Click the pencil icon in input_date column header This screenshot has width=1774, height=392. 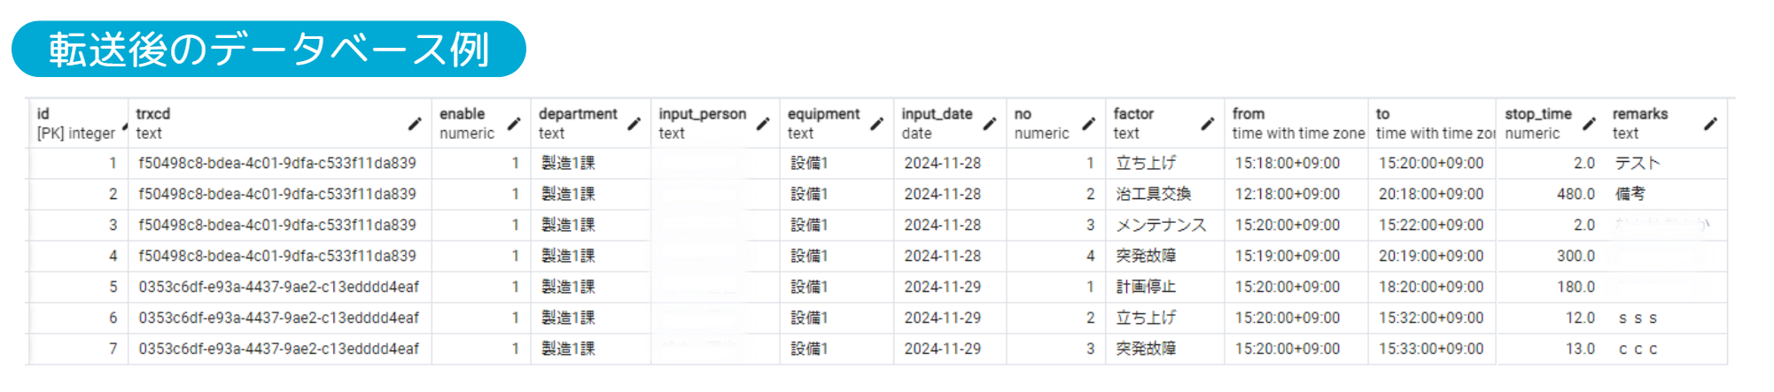990,124
